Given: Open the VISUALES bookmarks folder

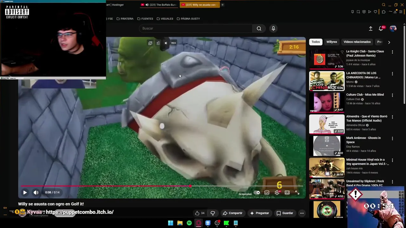Looking at the screenshot, I should [x=165, y=19].
